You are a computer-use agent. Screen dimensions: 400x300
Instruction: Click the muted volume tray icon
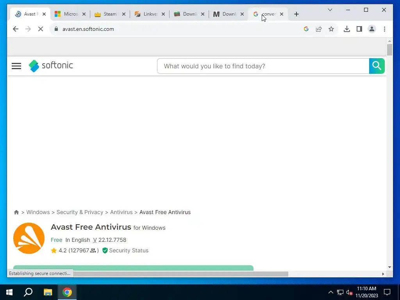(x=349, y=292)
